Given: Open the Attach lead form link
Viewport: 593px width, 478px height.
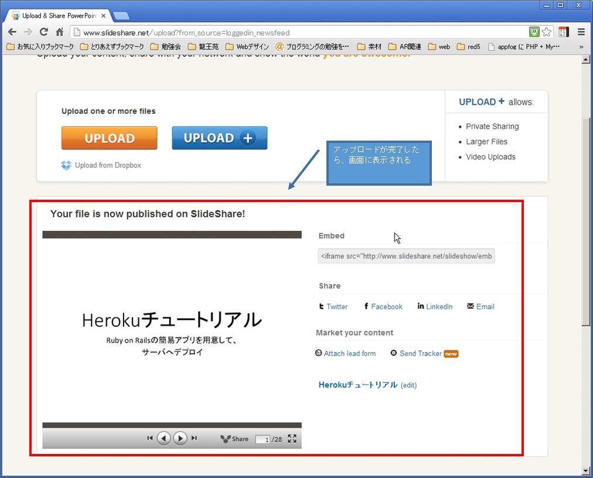Looking at the screenshot, I should (350, 354).
